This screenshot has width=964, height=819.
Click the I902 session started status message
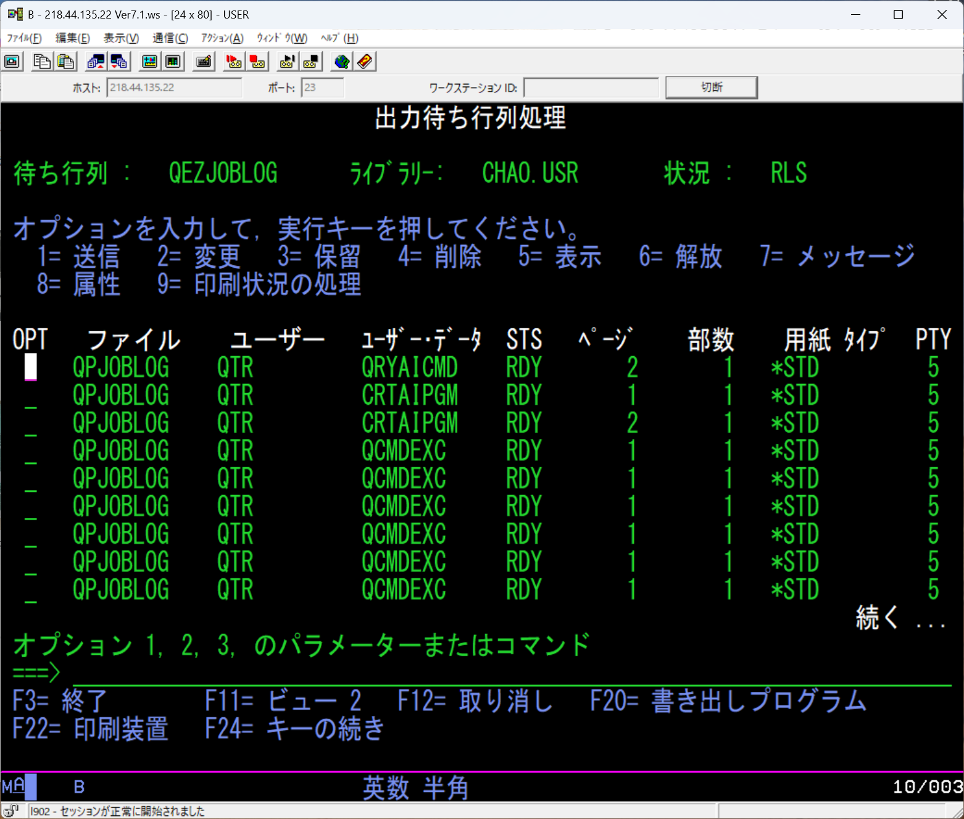[117, 811]
